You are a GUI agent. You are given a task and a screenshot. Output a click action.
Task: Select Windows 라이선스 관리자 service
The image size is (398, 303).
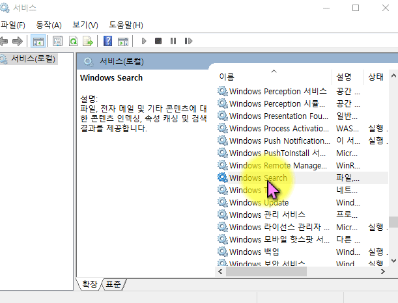302,228
